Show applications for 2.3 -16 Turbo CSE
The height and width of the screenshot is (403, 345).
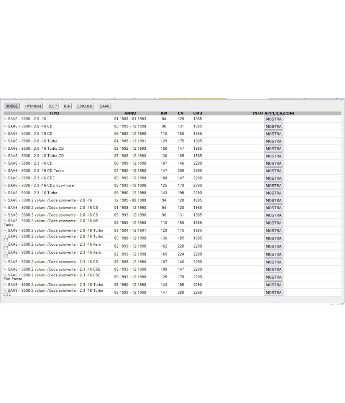(274, 292)
